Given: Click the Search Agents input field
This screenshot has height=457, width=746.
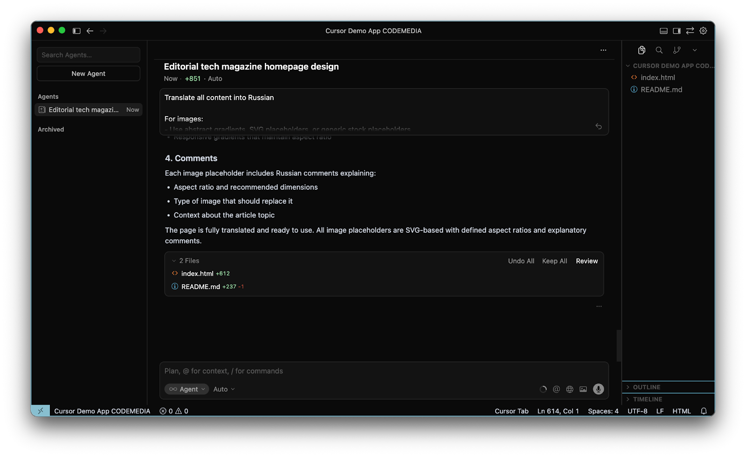Looking at the screenshot, I should [x=89, y=55].
